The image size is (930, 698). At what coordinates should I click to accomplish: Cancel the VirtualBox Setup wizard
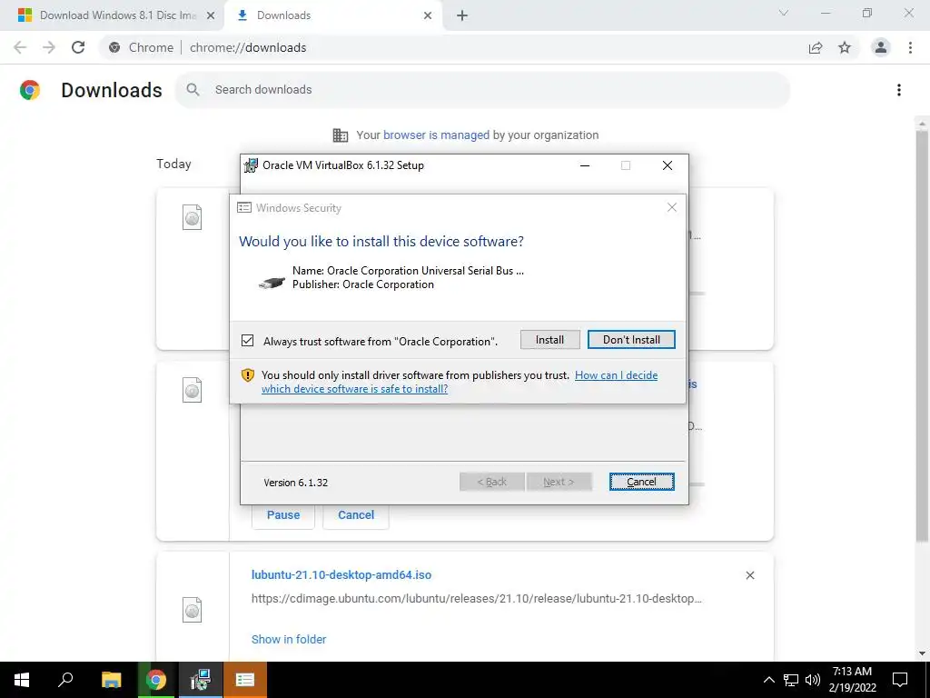pyautogui.click(x=641, y=482)
